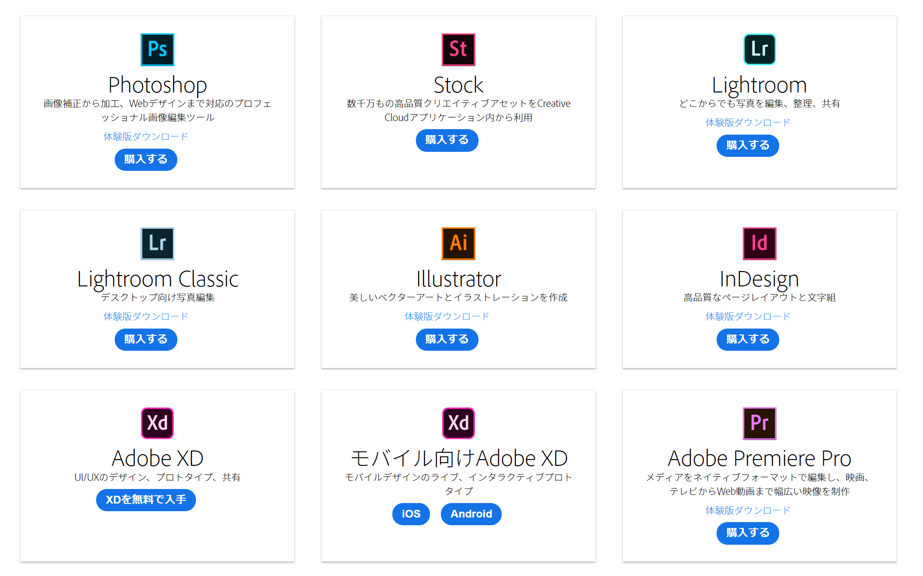Click the '高品質なページレイアウトと文字組' description
Image resolution: width=923 pixels, height=576 pixels.
tap(760, 297)
